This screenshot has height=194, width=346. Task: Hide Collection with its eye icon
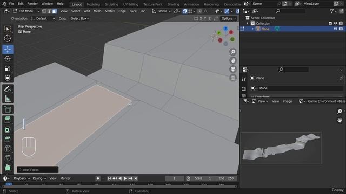click(x=335, y=23)
